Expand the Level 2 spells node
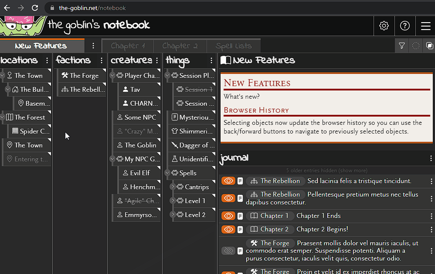 coord(173,215)
